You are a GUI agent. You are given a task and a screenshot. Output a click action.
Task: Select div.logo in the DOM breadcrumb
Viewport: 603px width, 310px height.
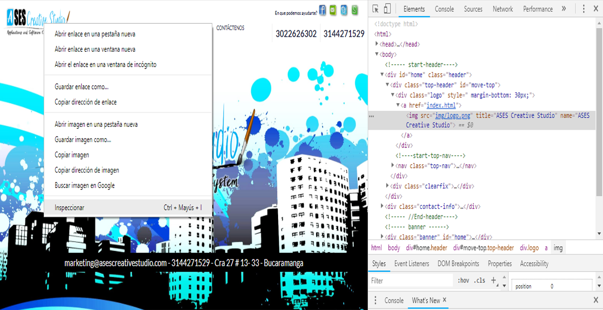tap(529, 248)
